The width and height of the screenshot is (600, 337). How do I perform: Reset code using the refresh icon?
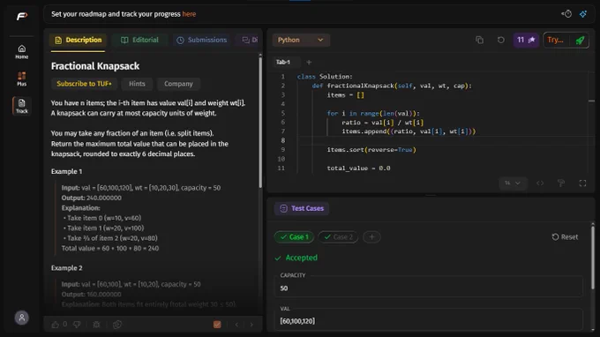click(x=500, y=40)
